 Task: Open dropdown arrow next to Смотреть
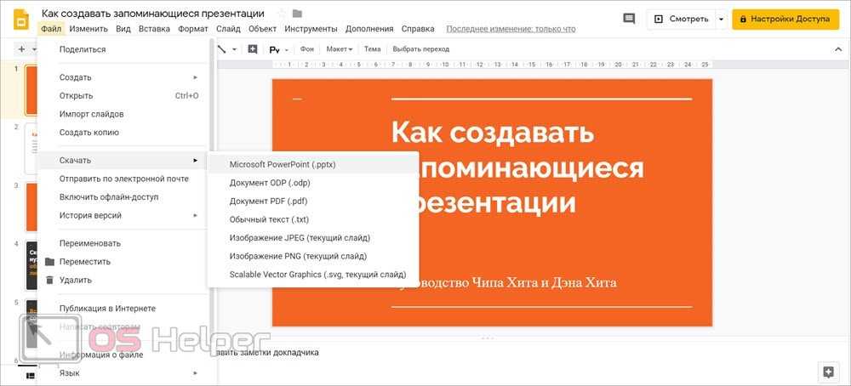[721, 19]
